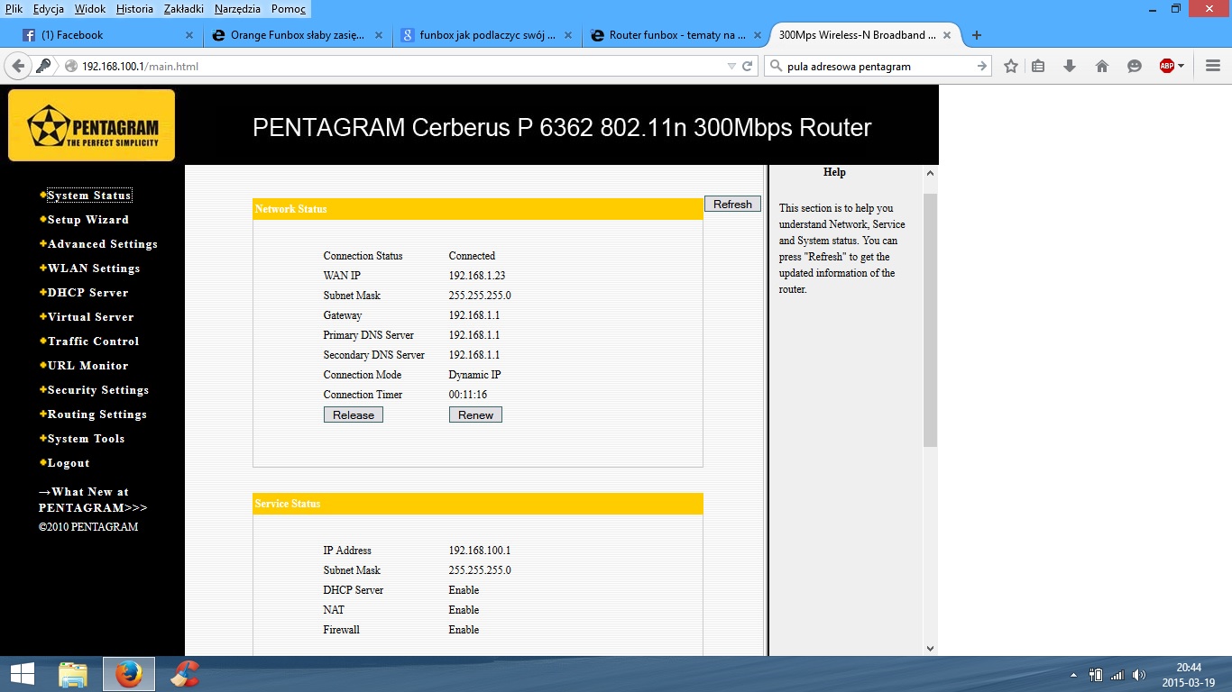Click the Release button
This screenshot has height=692, width=1232.
(354, 414)
